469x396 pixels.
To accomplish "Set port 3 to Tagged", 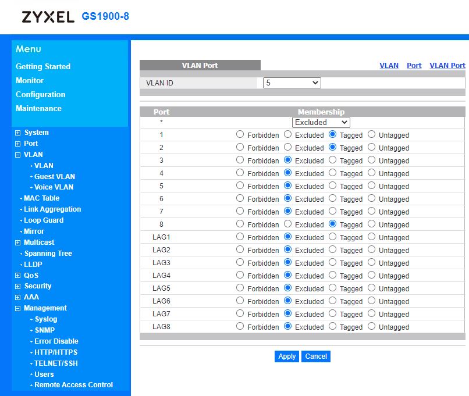I will click(332, 160).
